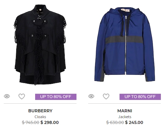Open quick view eye icon for Marni jacket

[x=91, y=96]
